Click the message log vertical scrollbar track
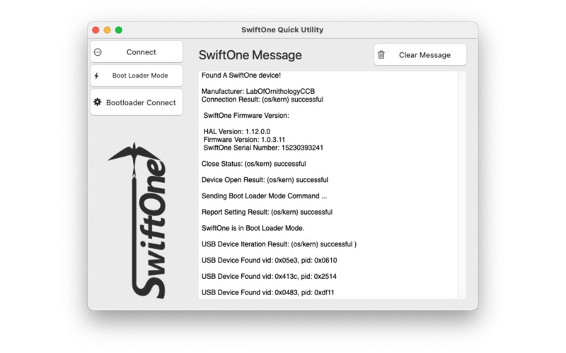This screenshot has height=353, width=566. pos(462,184)
